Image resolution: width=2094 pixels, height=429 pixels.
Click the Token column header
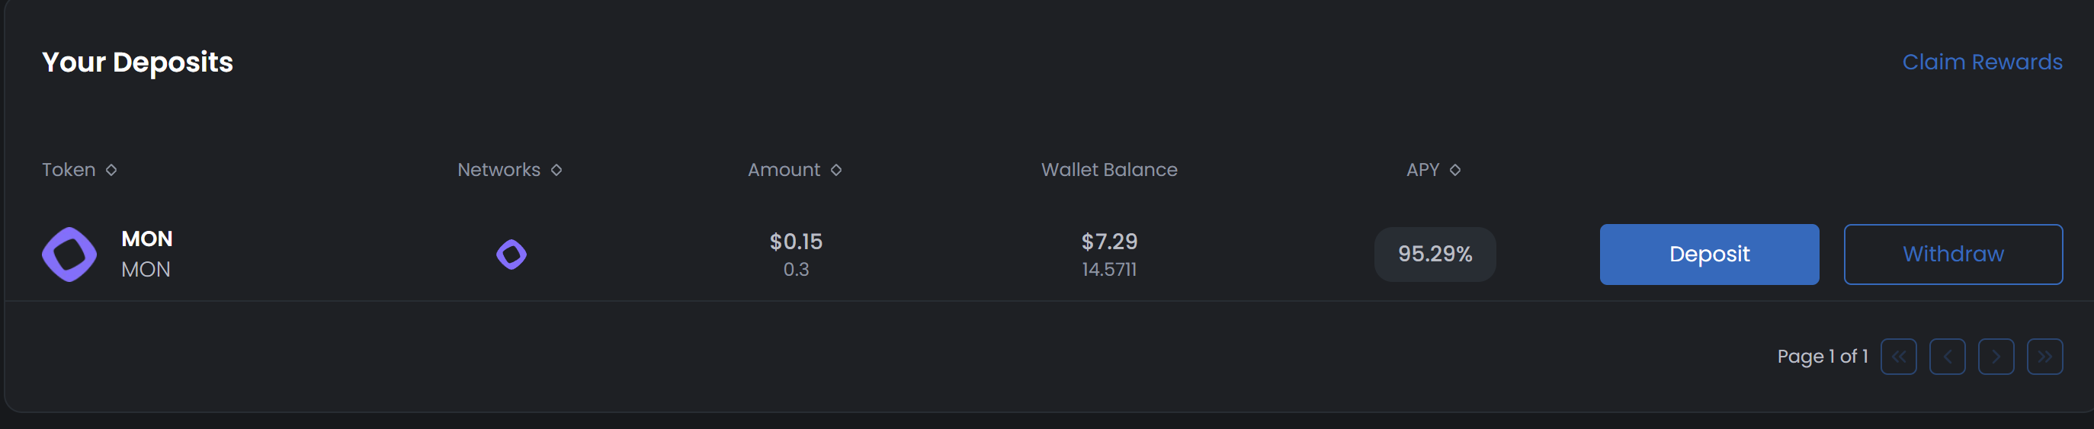tap(69, 170)
